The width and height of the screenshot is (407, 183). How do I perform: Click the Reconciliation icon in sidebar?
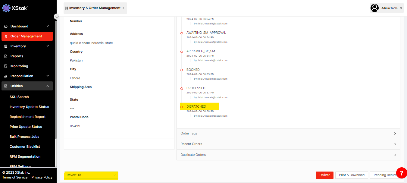pos(6,76)
